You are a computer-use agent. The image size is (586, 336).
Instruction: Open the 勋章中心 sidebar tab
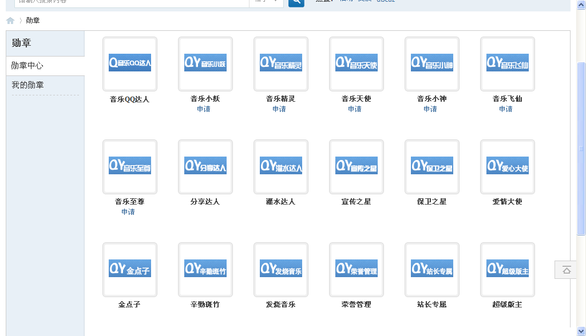tap(45, 66)
